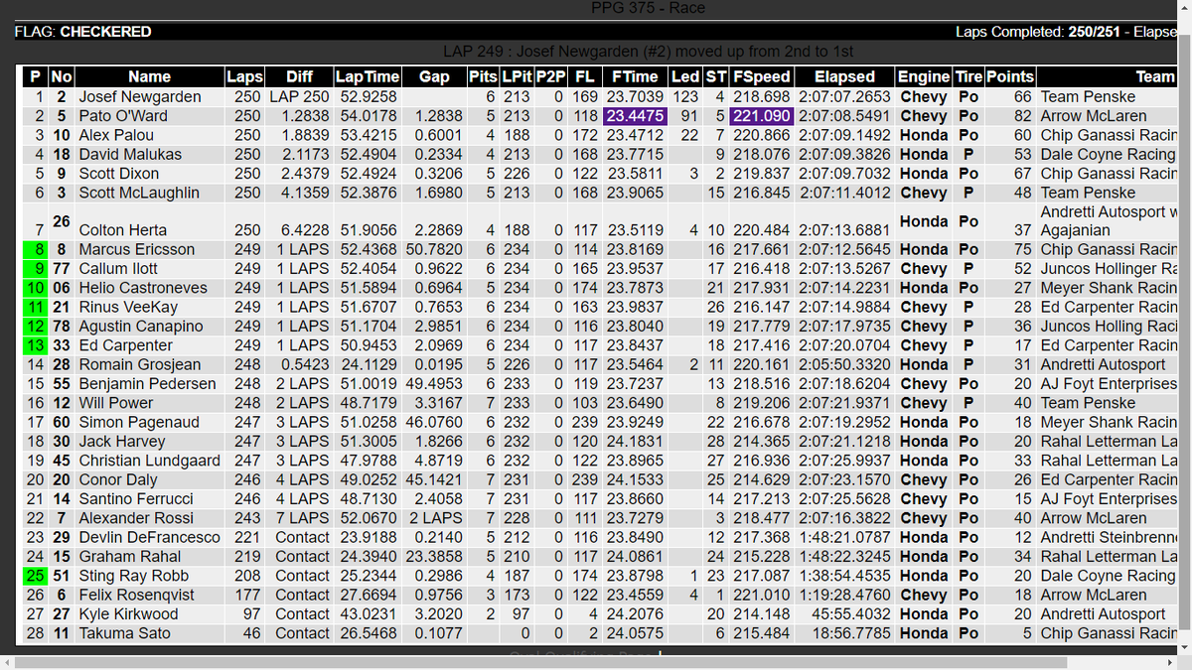Select driver name Takuma Sato
The height and width of the screenshot is (670, 1192).
point(123,633)
